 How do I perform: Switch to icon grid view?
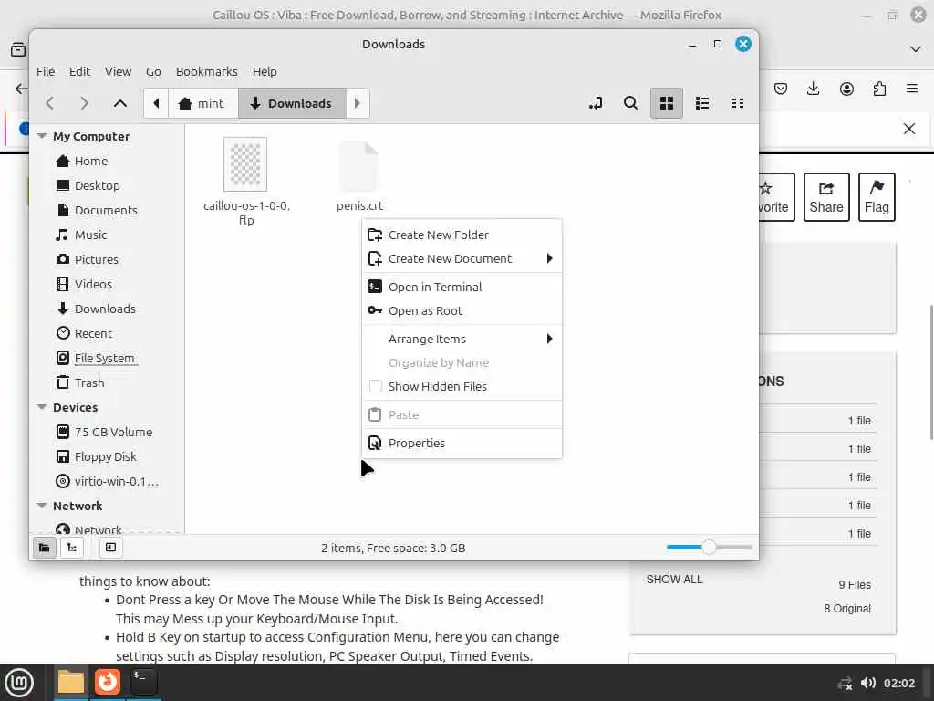click(x=667, y=103)
